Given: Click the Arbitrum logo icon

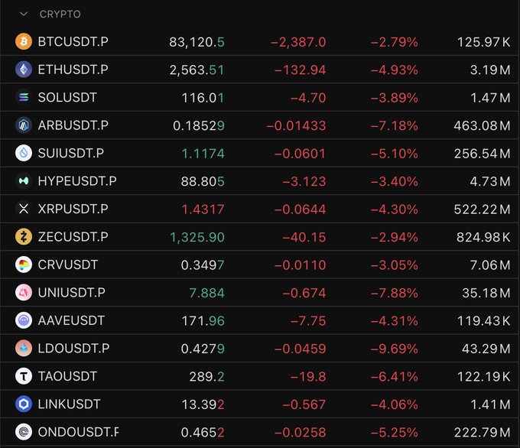Looking at the screenshot, I should (x=24, y=125).
